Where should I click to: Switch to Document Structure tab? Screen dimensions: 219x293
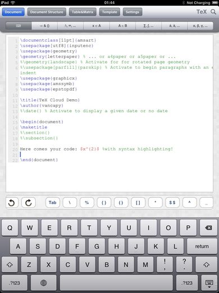(x=47, y=12)
